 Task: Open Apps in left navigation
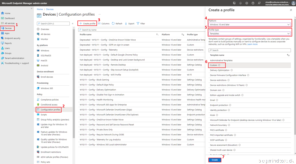5,33
